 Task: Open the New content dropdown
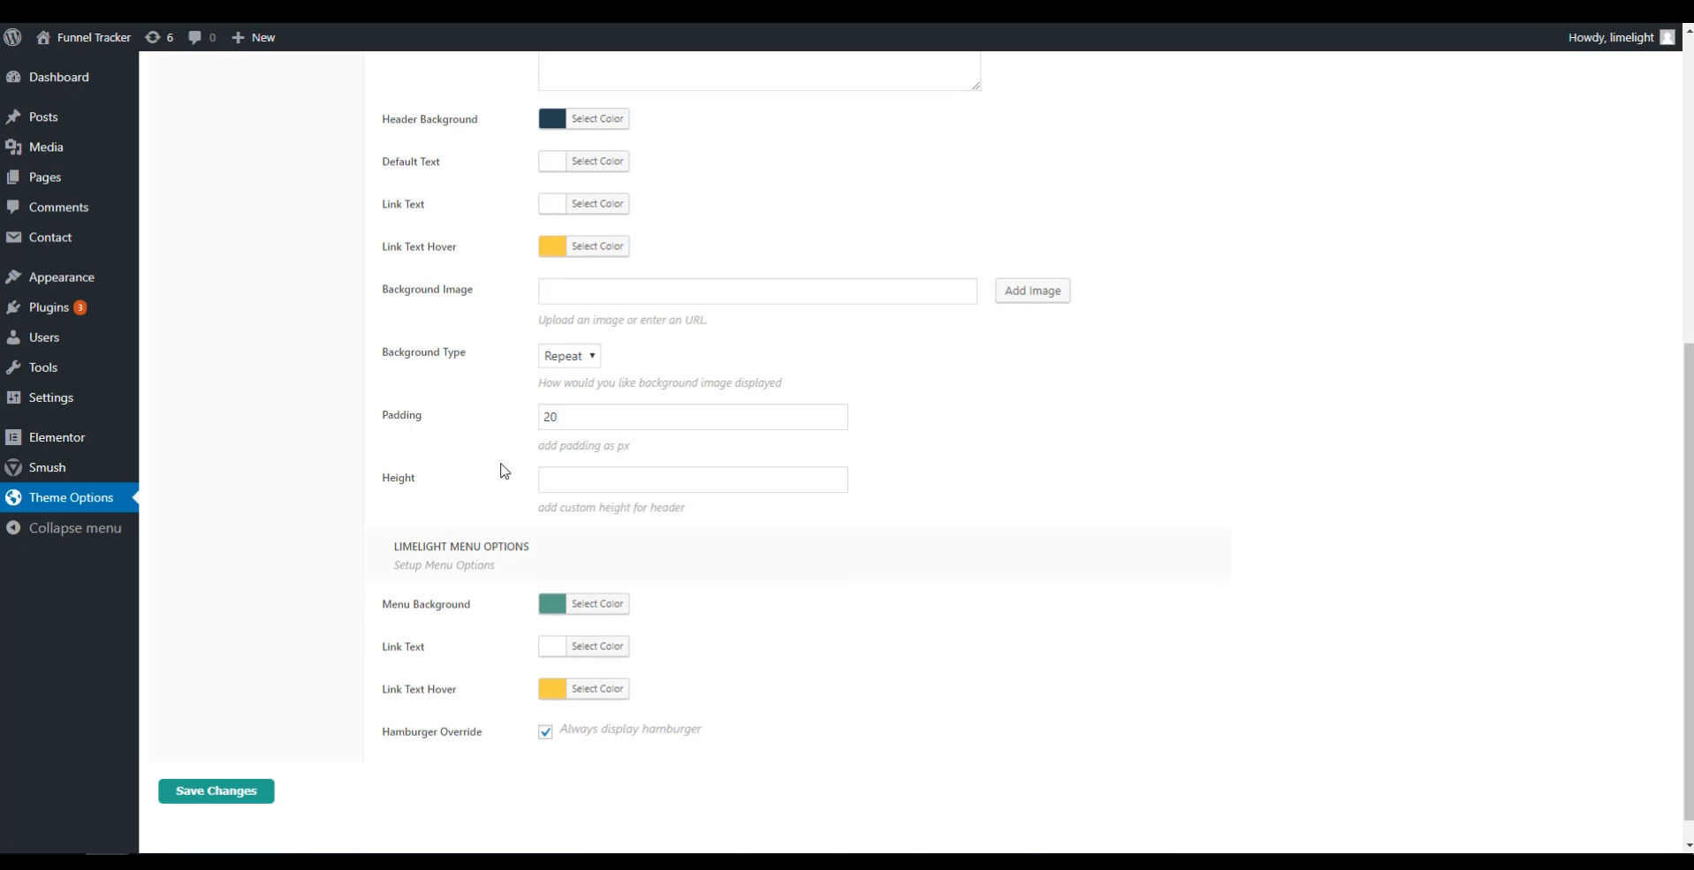254,37
